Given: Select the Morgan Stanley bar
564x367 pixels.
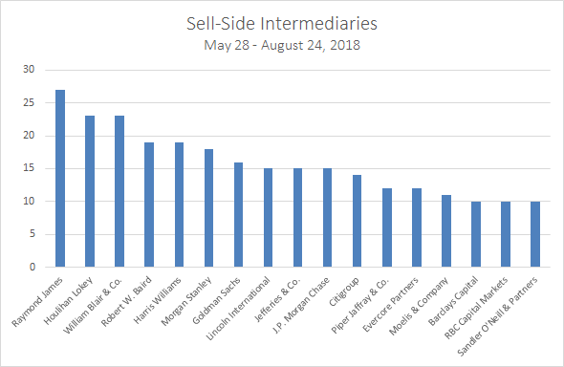Looking at the screenshot, I should 208,207.
